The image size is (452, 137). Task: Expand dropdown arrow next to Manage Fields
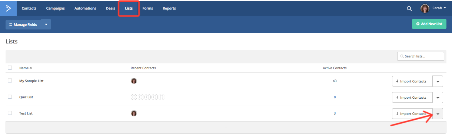coord(46,24)
